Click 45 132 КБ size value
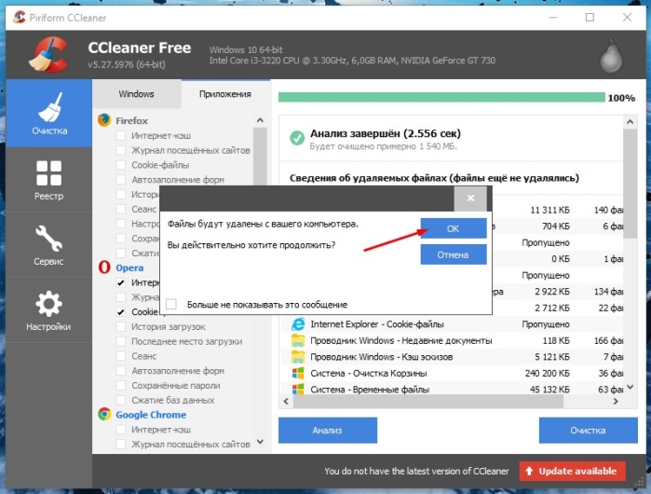 (549, 390)
